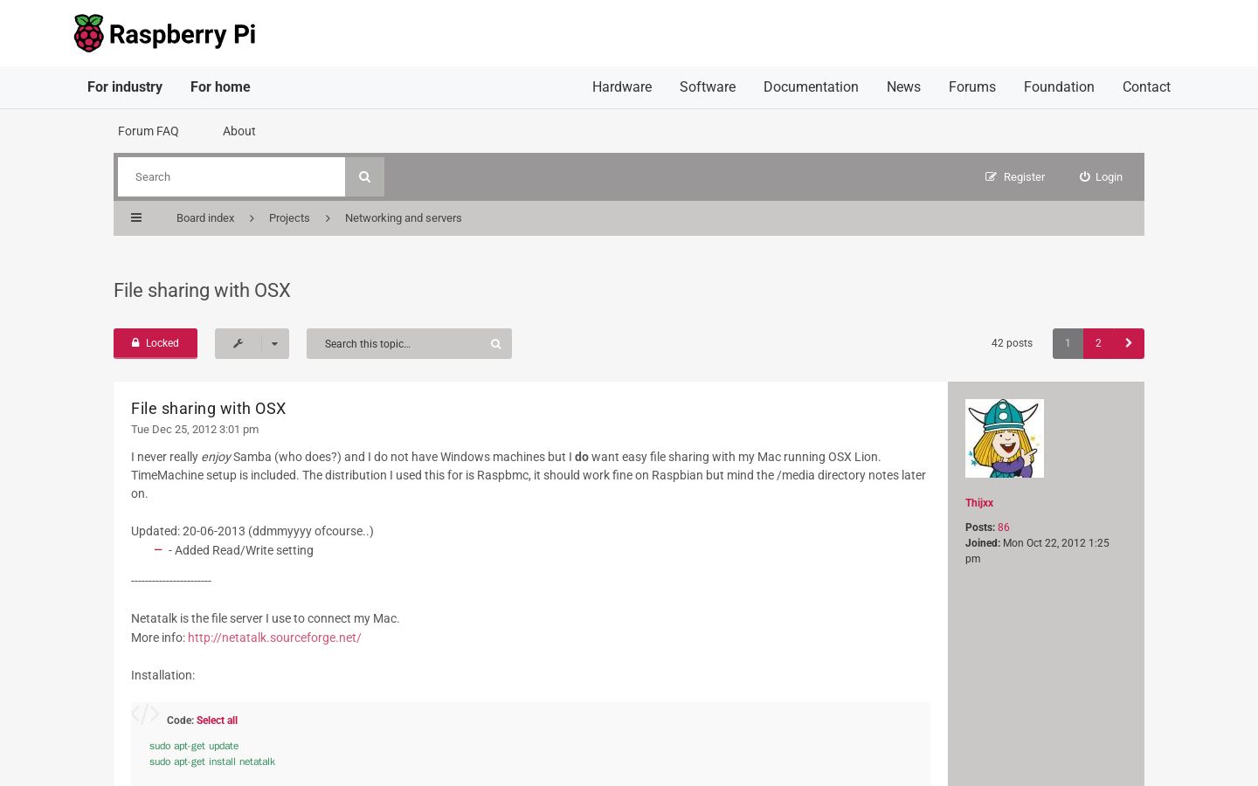1258x786 pixels.
Task: Click the sudo apt-get install netatalk line
Action: coord(212,762)
